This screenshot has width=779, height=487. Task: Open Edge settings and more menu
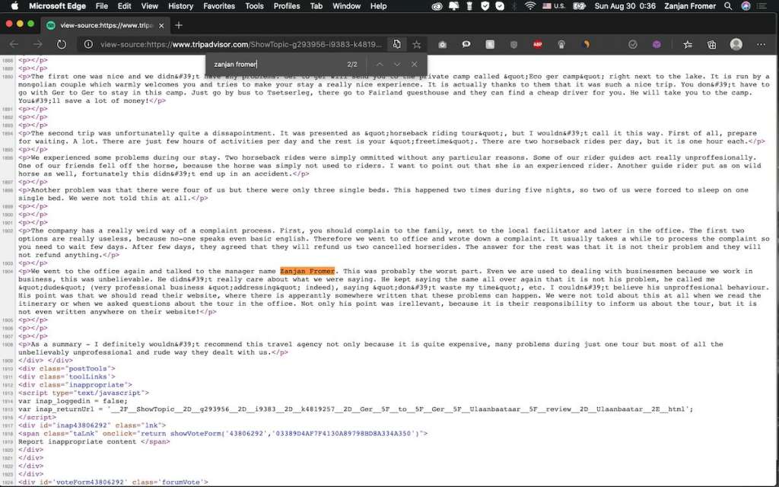click(x=761, y=44)
